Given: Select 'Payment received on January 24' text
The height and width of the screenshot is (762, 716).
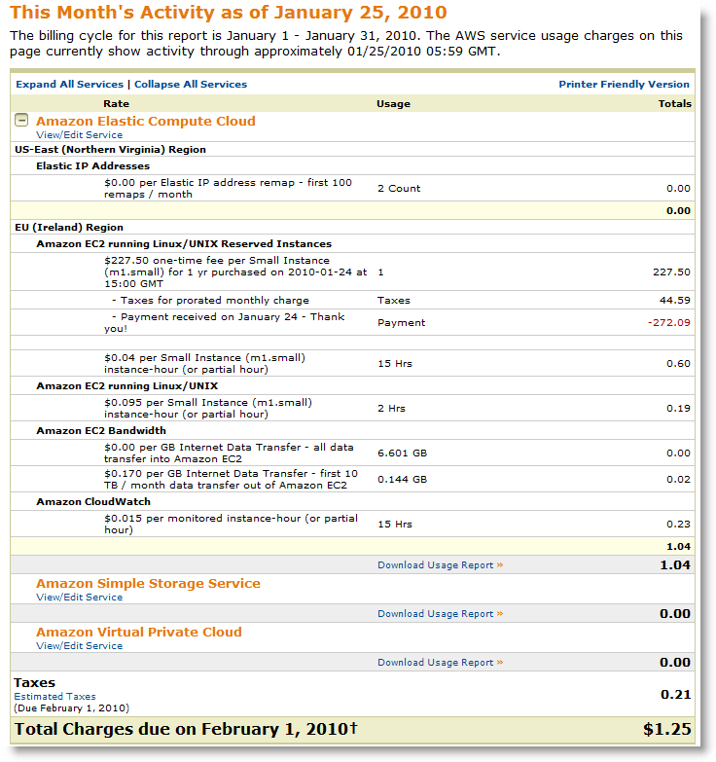Looking at the screenshot, I should (x=209, y=316).
